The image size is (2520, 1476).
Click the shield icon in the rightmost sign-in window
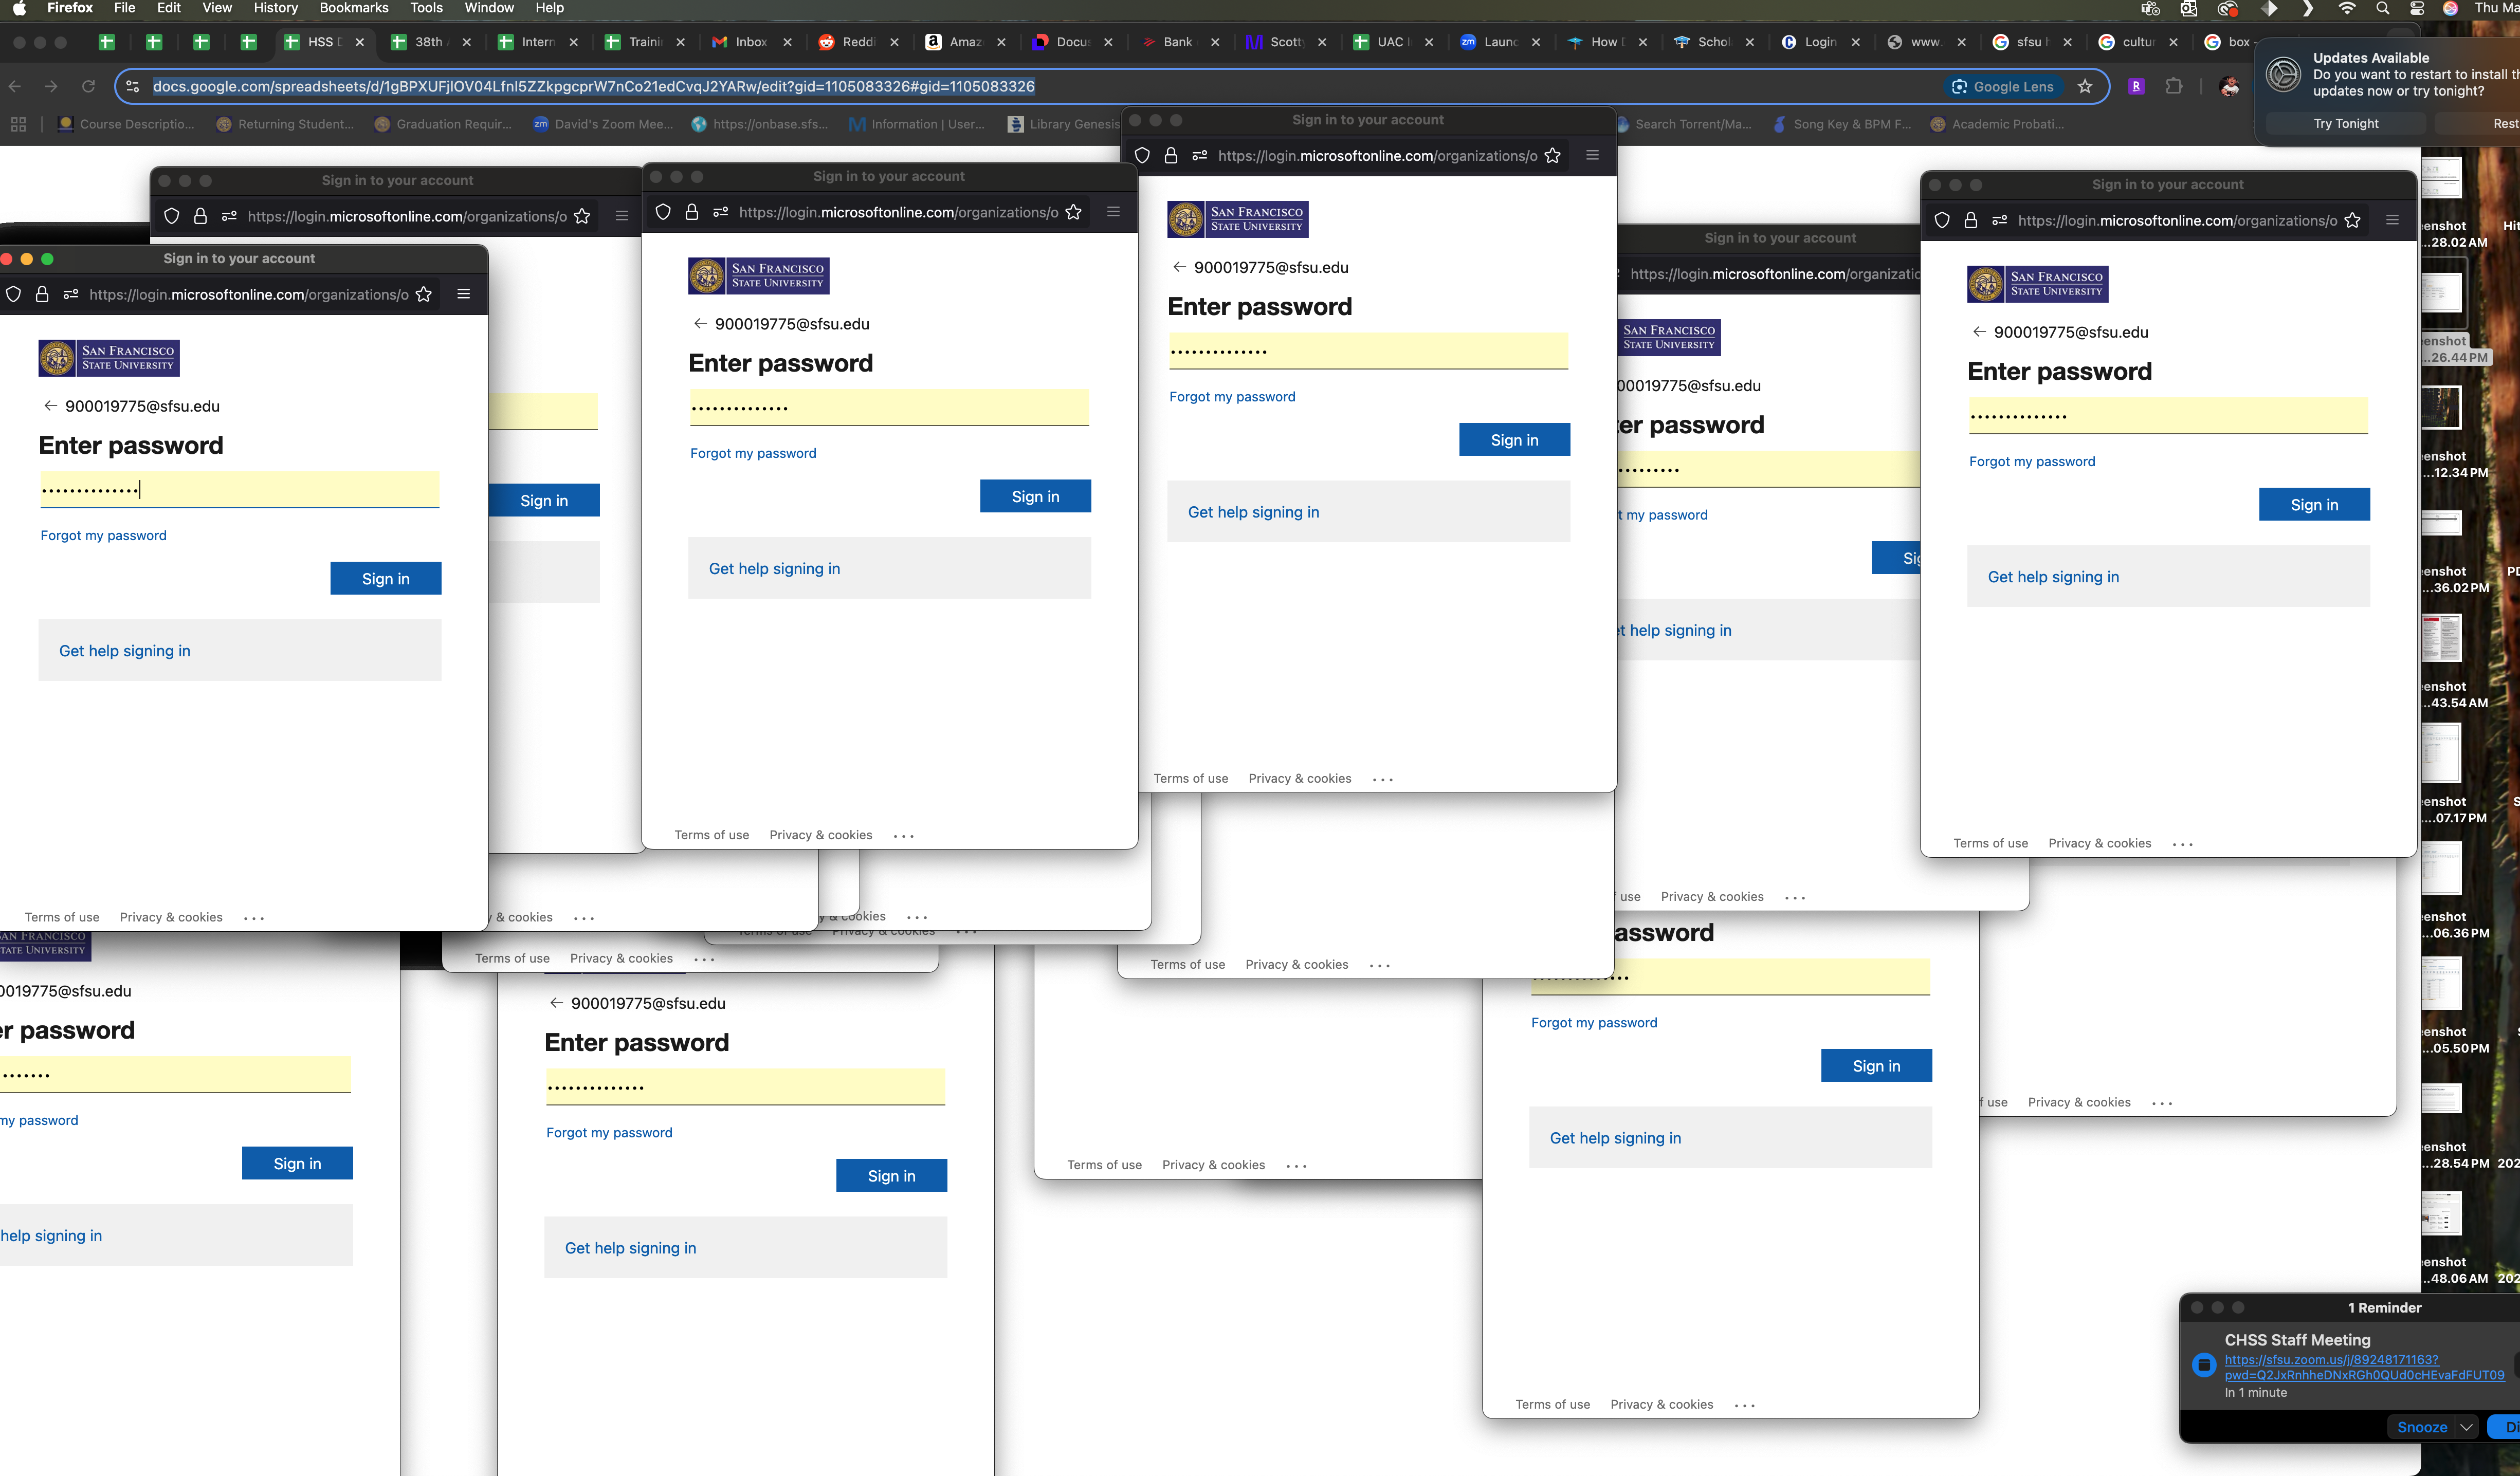tap(1942, 220)
